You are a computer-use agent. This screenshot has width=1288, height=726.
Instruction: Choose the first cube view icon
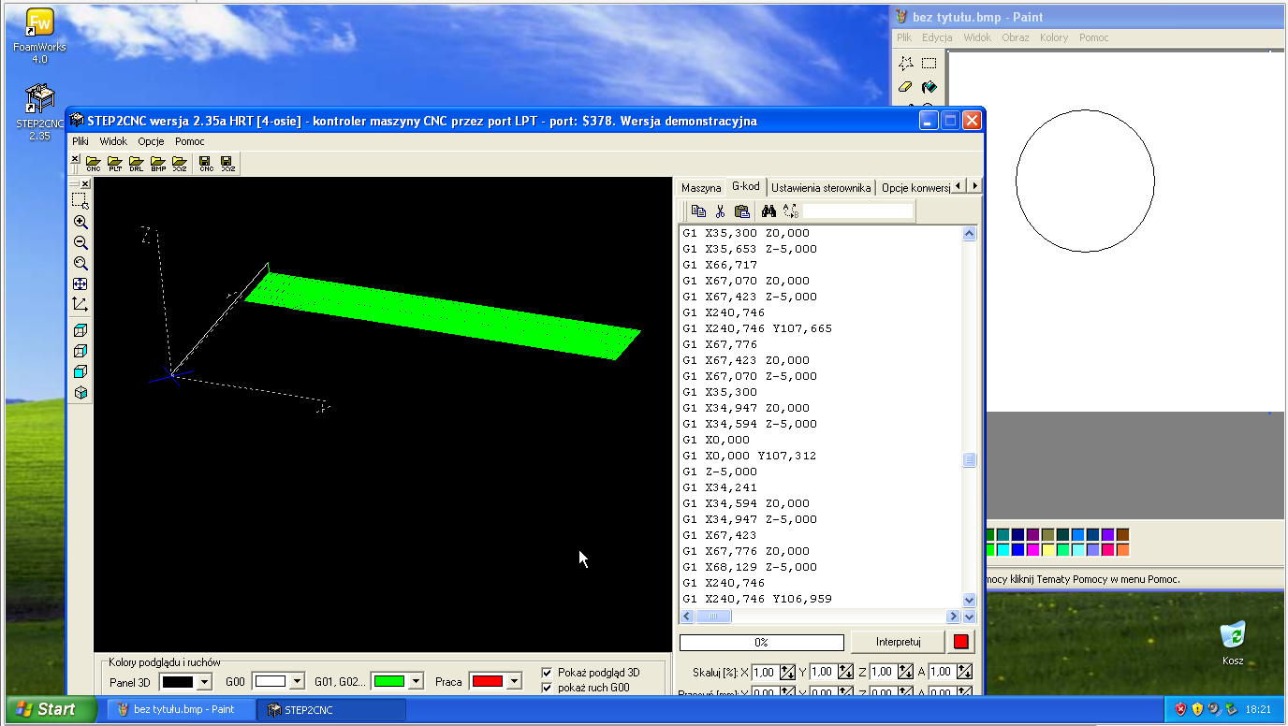pos(80,330)
